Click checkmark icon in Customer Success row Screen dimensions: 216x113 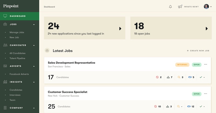click(x=201, y=107)
